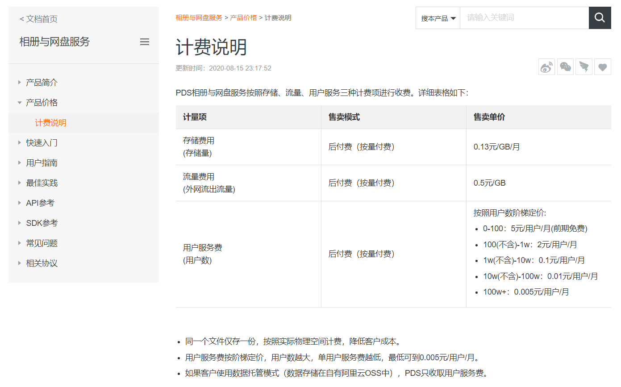Click the heart favorite icon

click(603, 67)
